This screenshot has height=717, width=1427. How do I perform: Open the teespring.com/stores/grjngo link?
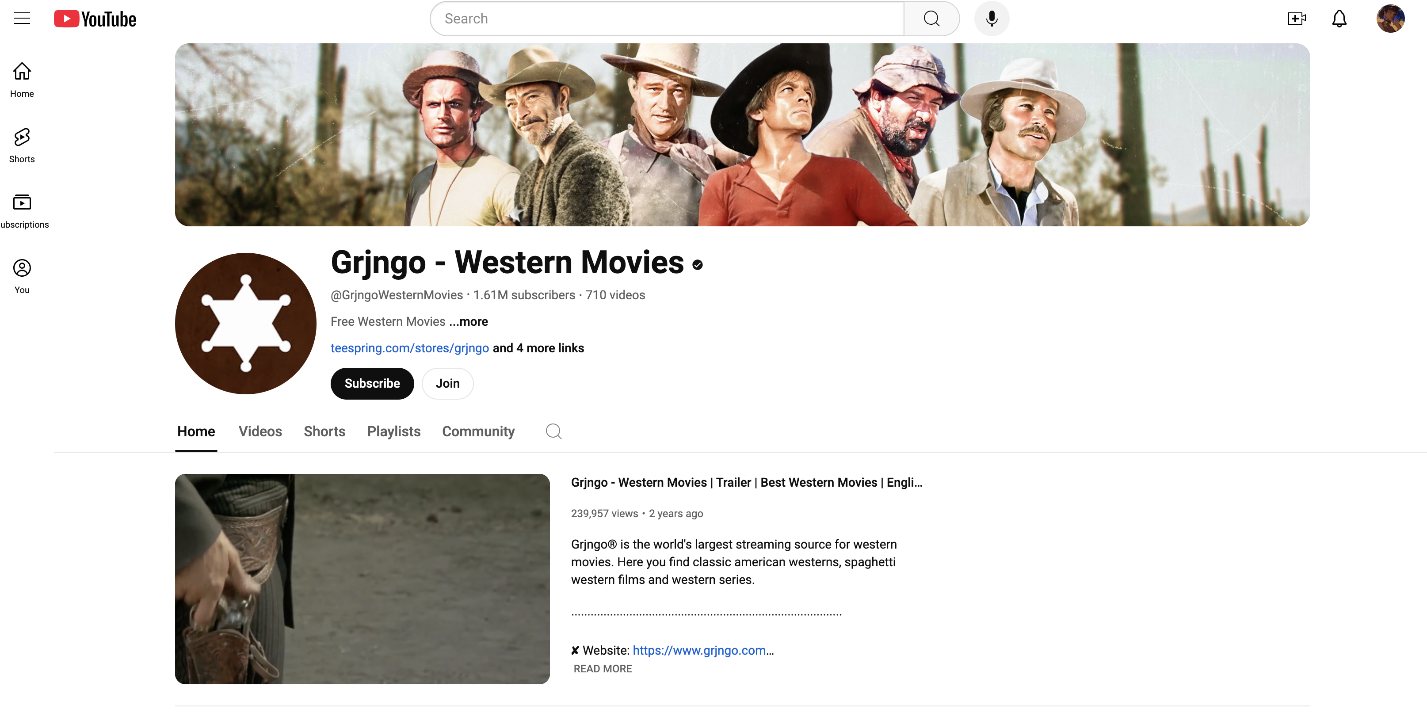click(x=409, y=348)
